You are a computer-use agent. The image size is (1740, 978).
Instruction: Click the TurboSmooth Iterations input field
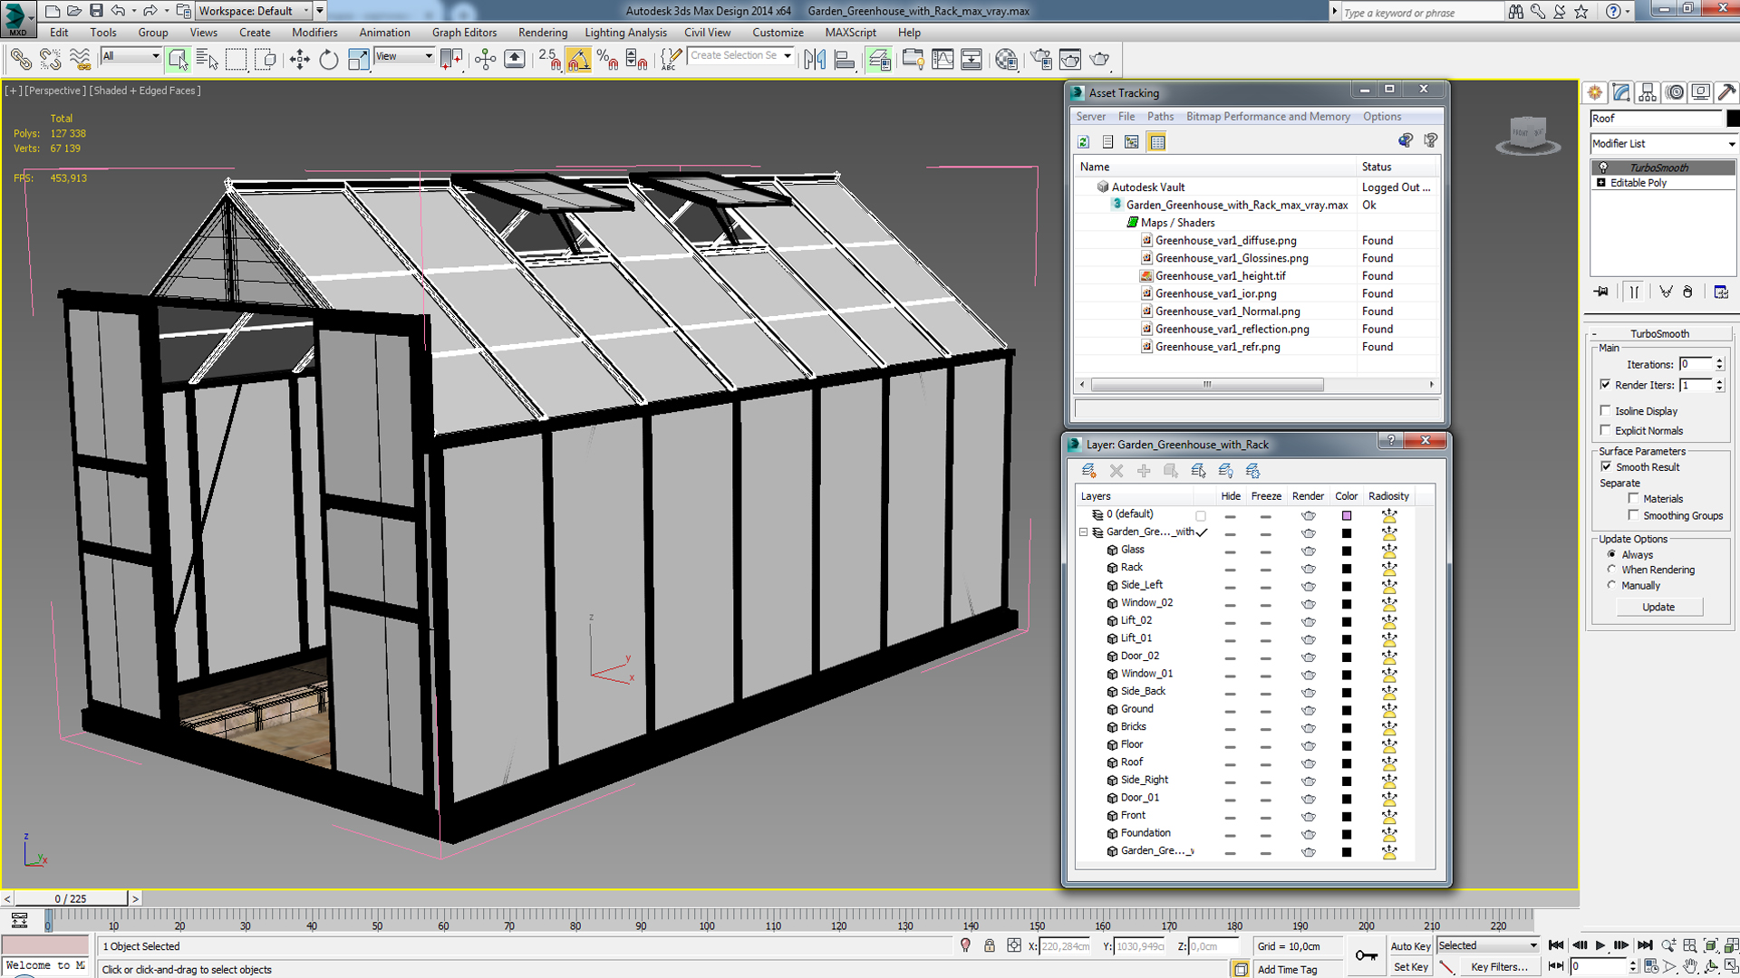pos(1695,364)
